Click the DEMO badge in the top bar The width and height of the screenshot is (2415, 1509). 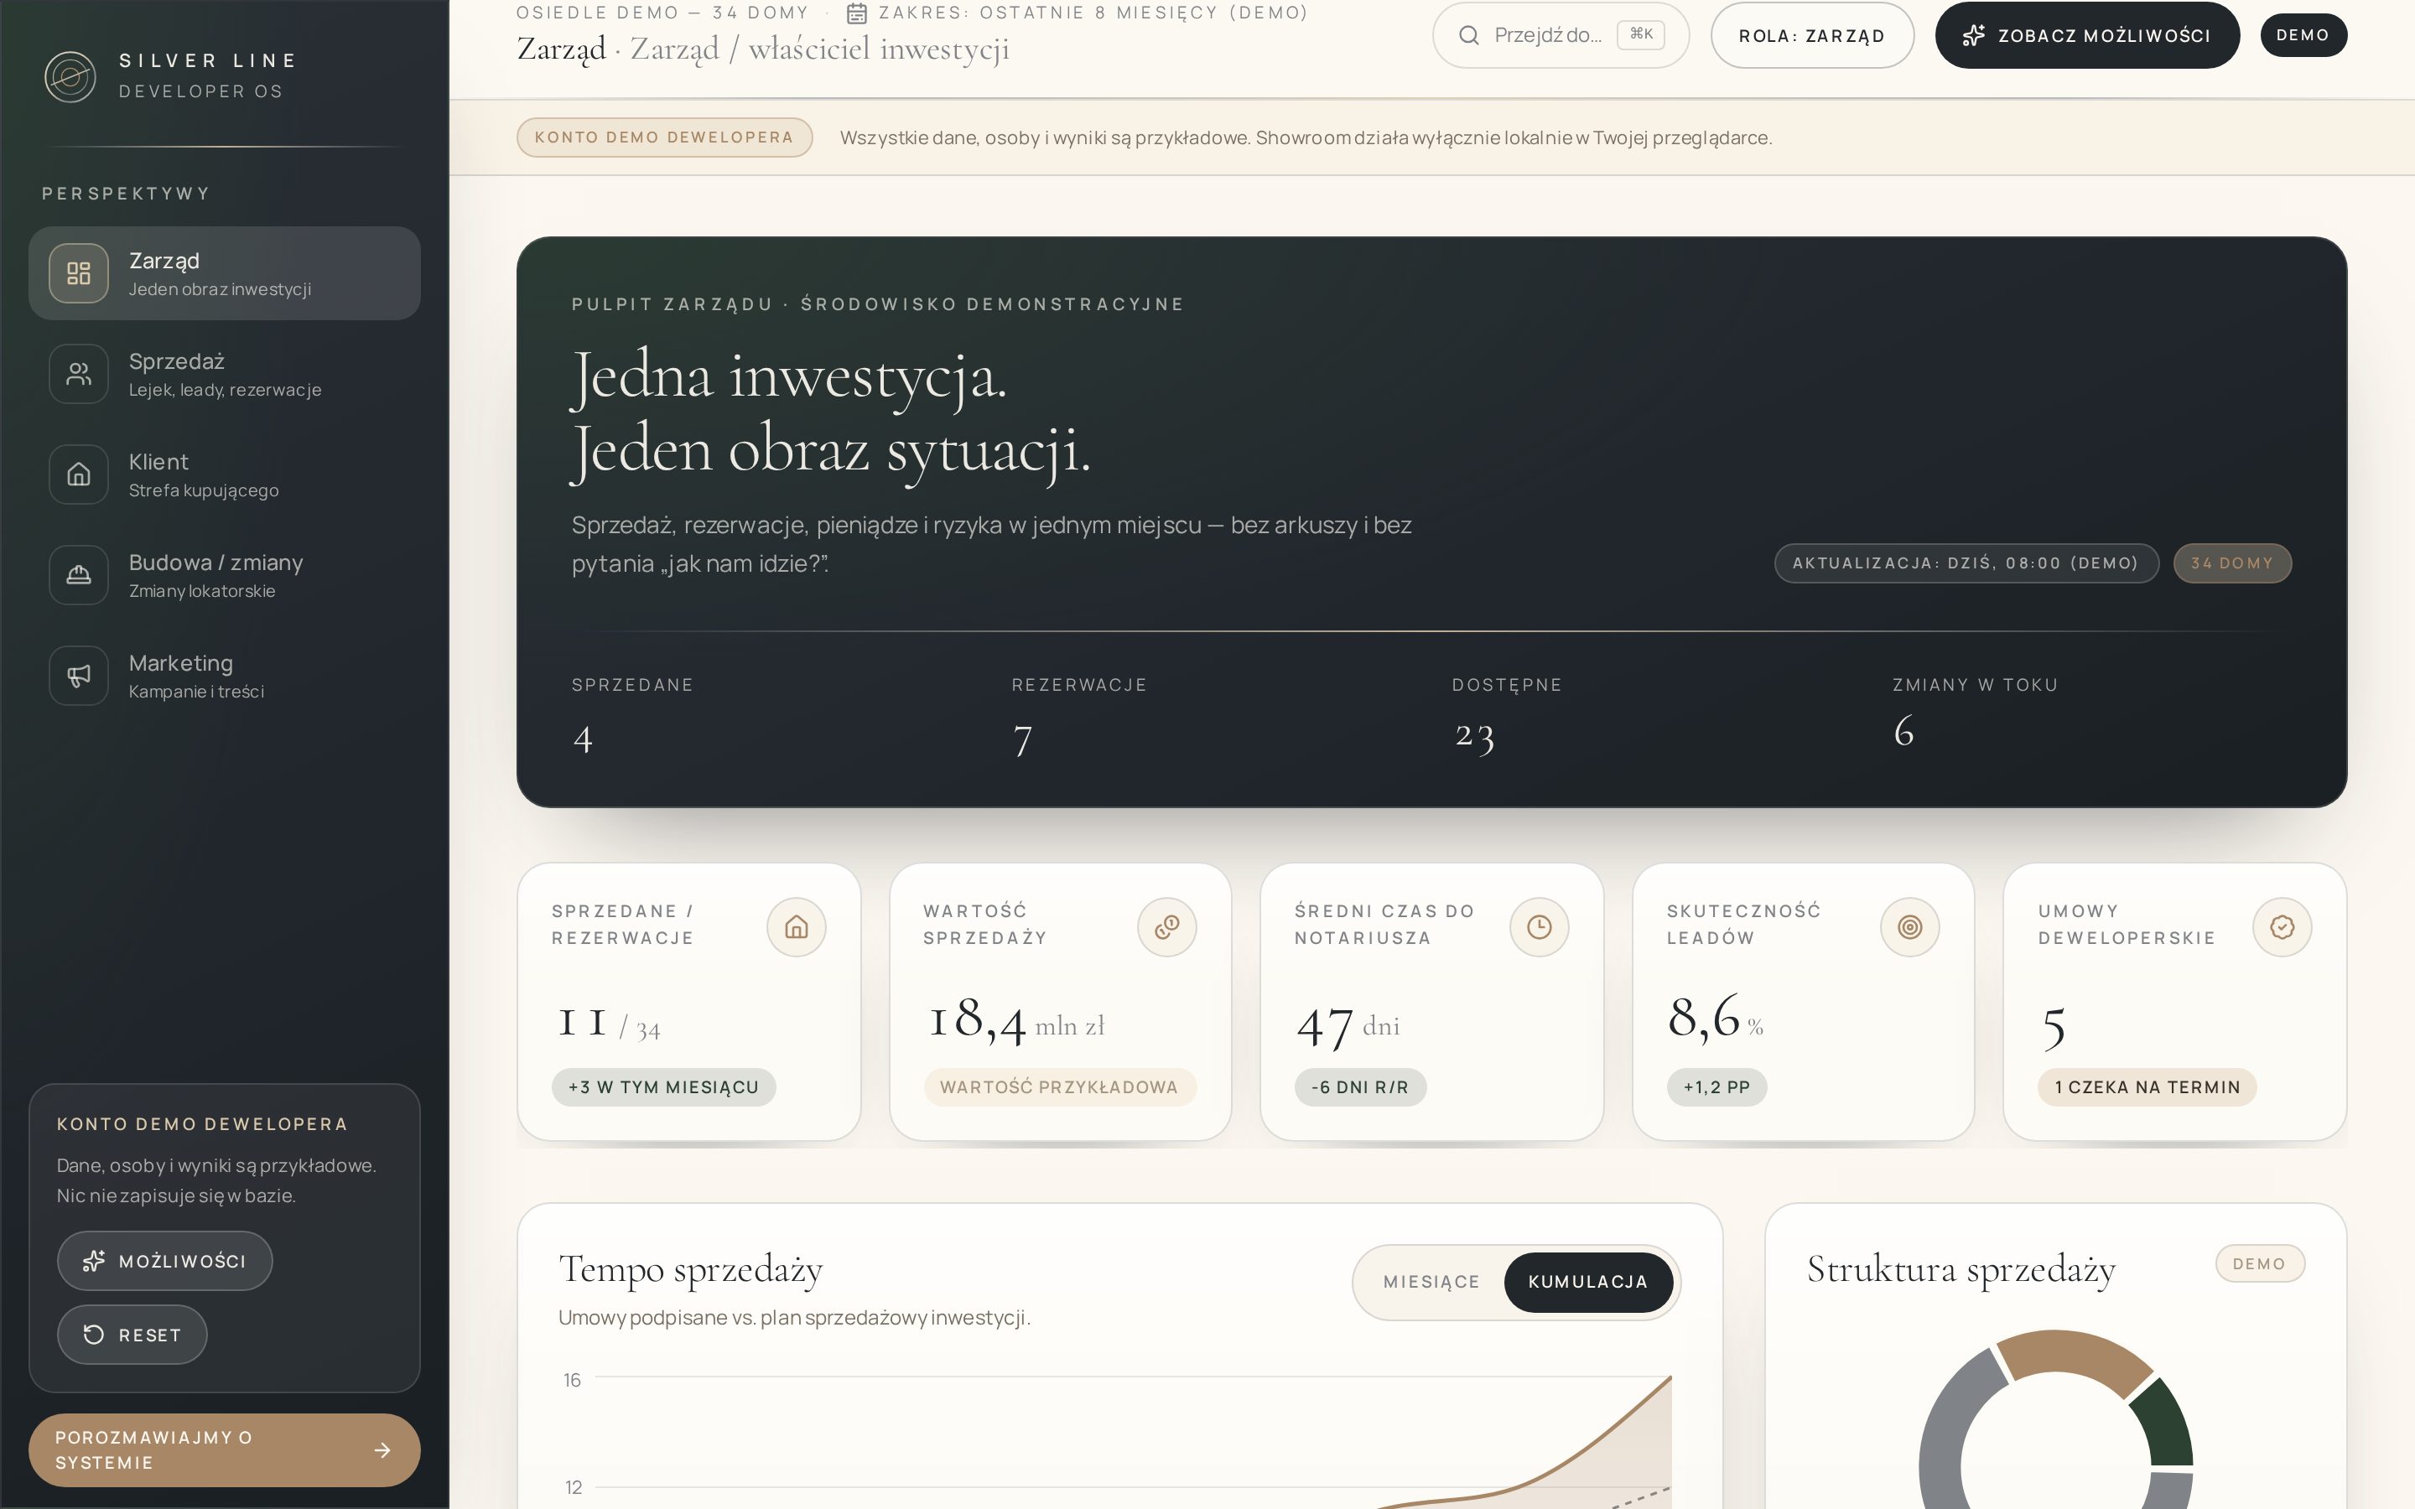coord(2303,35)
